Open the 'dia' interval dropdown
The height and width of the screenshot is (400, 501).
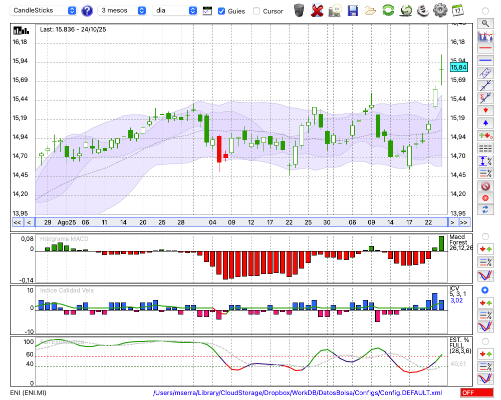tap(175, 10)
